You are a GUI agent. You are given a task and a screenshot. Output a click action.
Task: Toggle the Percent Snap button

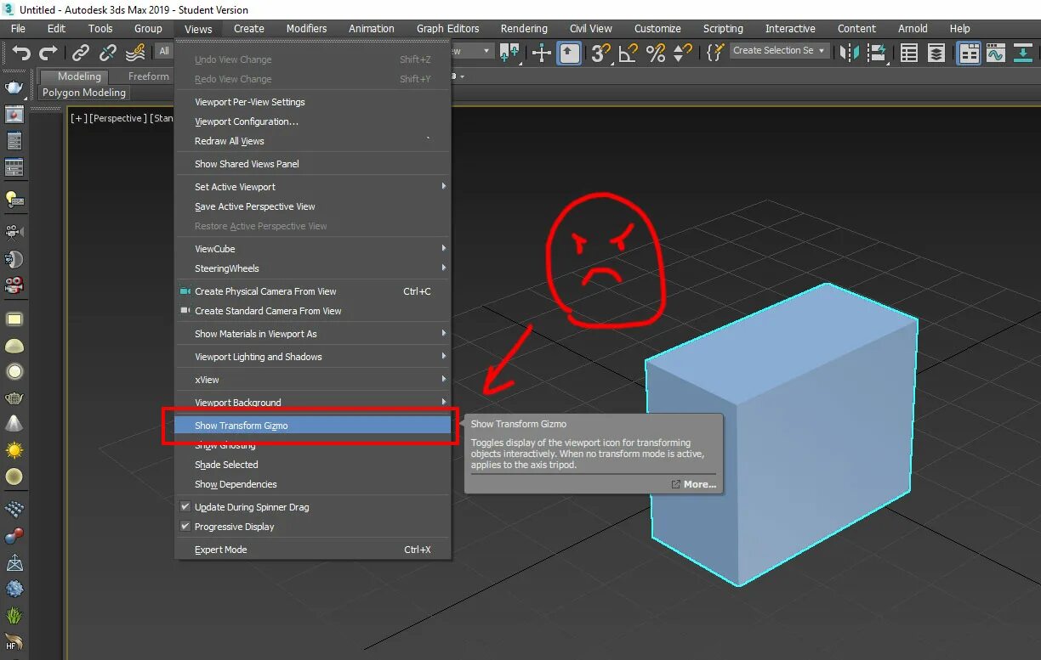pos(656,54)
